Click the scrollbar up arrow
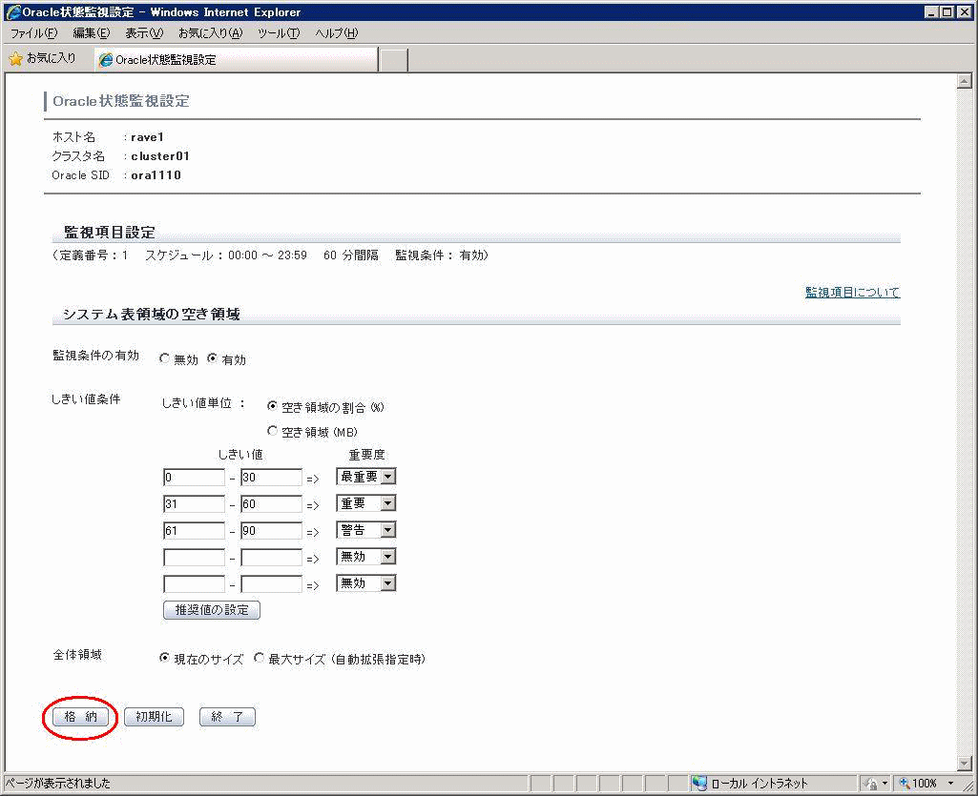 965,81
